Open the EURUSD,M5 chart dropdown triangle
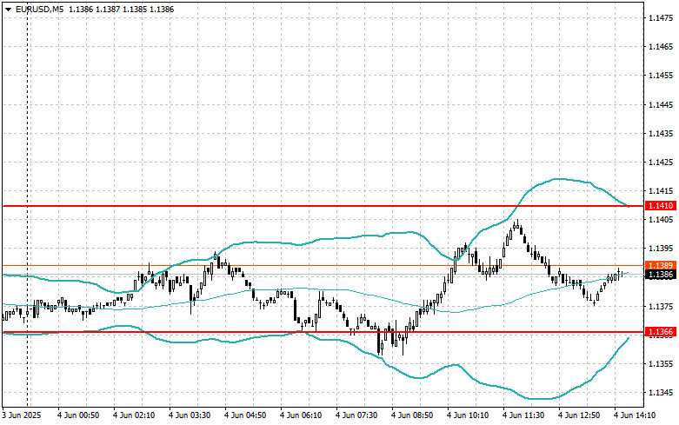This screenshot has height=425, width=679. (x=8, y=10)
